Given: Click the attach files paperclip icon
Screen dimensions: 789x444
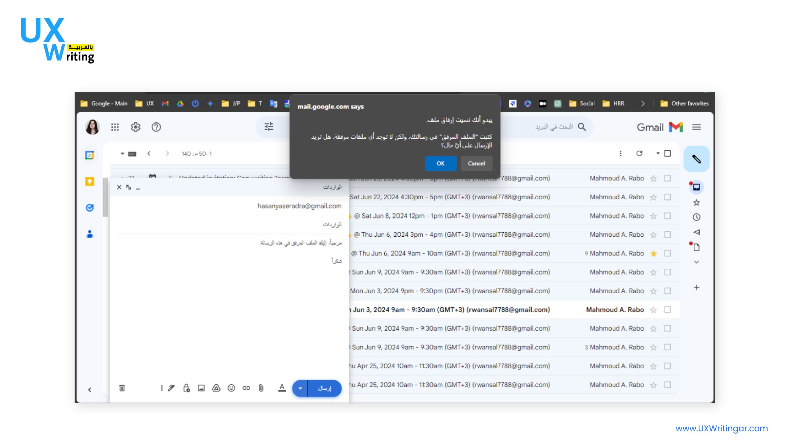Looking at the screenshot, I should click(x=261, y=388).
